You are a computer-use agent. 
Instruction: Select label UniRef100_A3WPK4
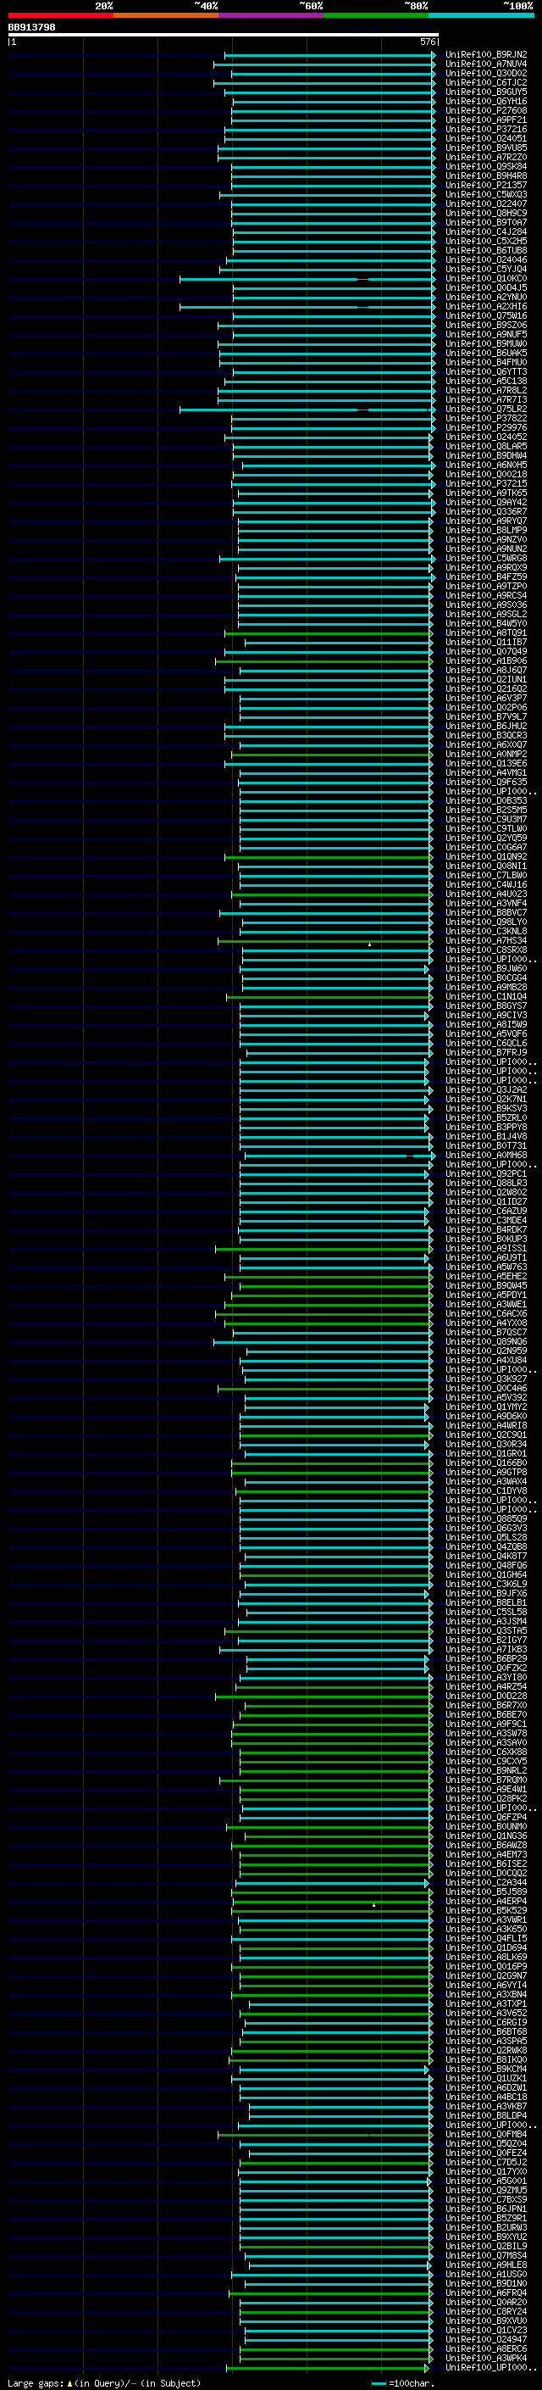click(486, 2359)
